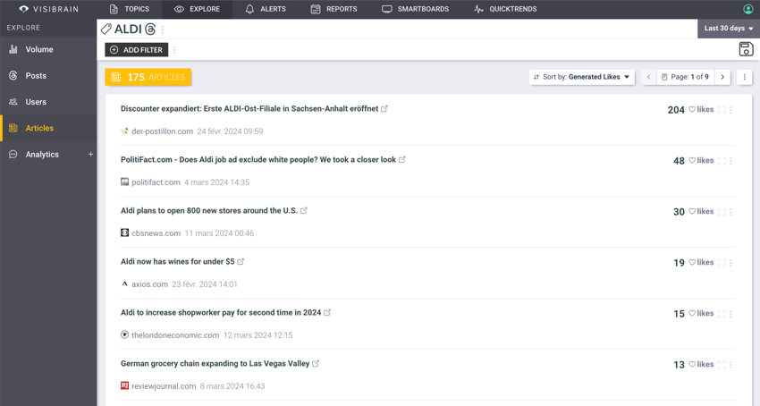Open options menu for the 204 likes article
The width and height of the screenshot is (760, 406).
pos(730,110)
